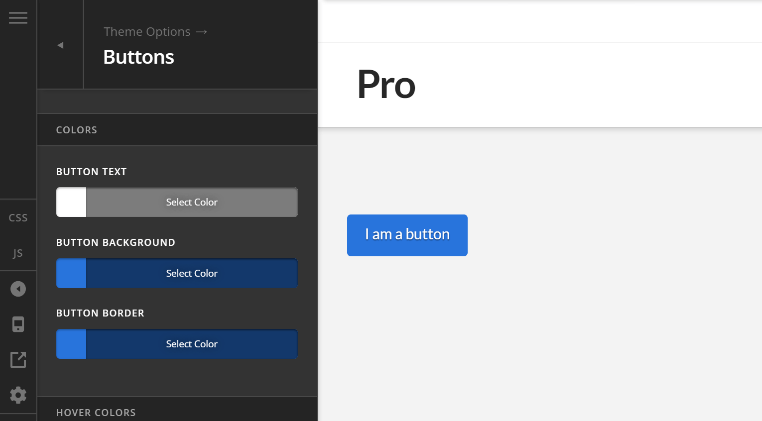Switch to mobile device preview

[18, 324]
